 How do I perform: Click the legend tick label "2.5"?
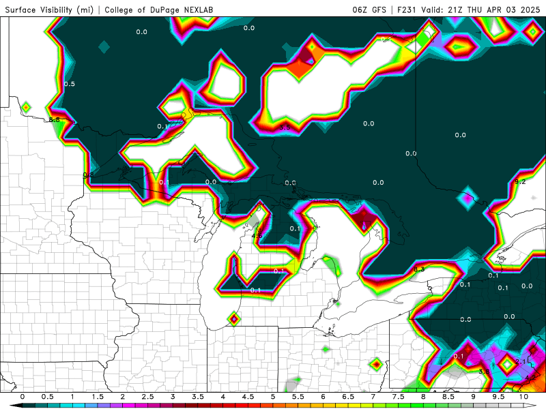147,397
